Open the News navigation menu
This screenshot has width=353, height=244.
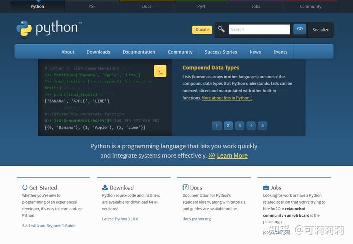255,52
